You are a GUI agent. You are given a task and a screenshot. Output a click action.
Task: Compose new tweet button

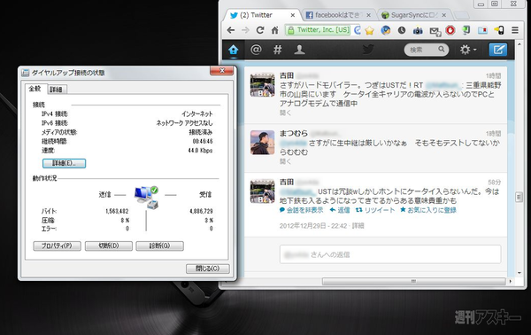tap(497, 50)
